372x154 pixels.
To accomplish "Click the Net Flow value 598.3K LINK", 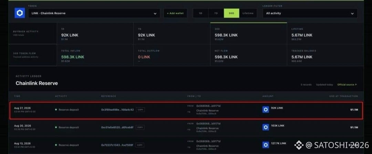I will 226,57.
